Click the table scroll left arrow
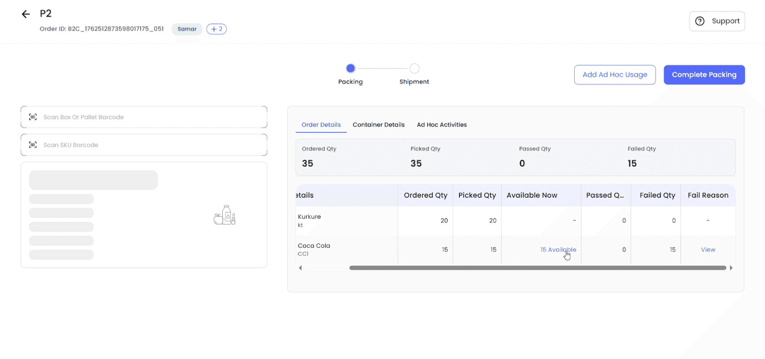The image size is (765, 359). point(300,268)
